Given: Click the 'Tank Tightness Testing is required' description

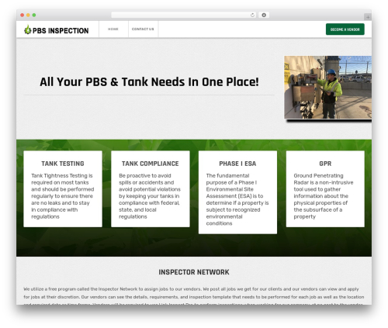Looking at the screenshot, I should tap(63, 196).
